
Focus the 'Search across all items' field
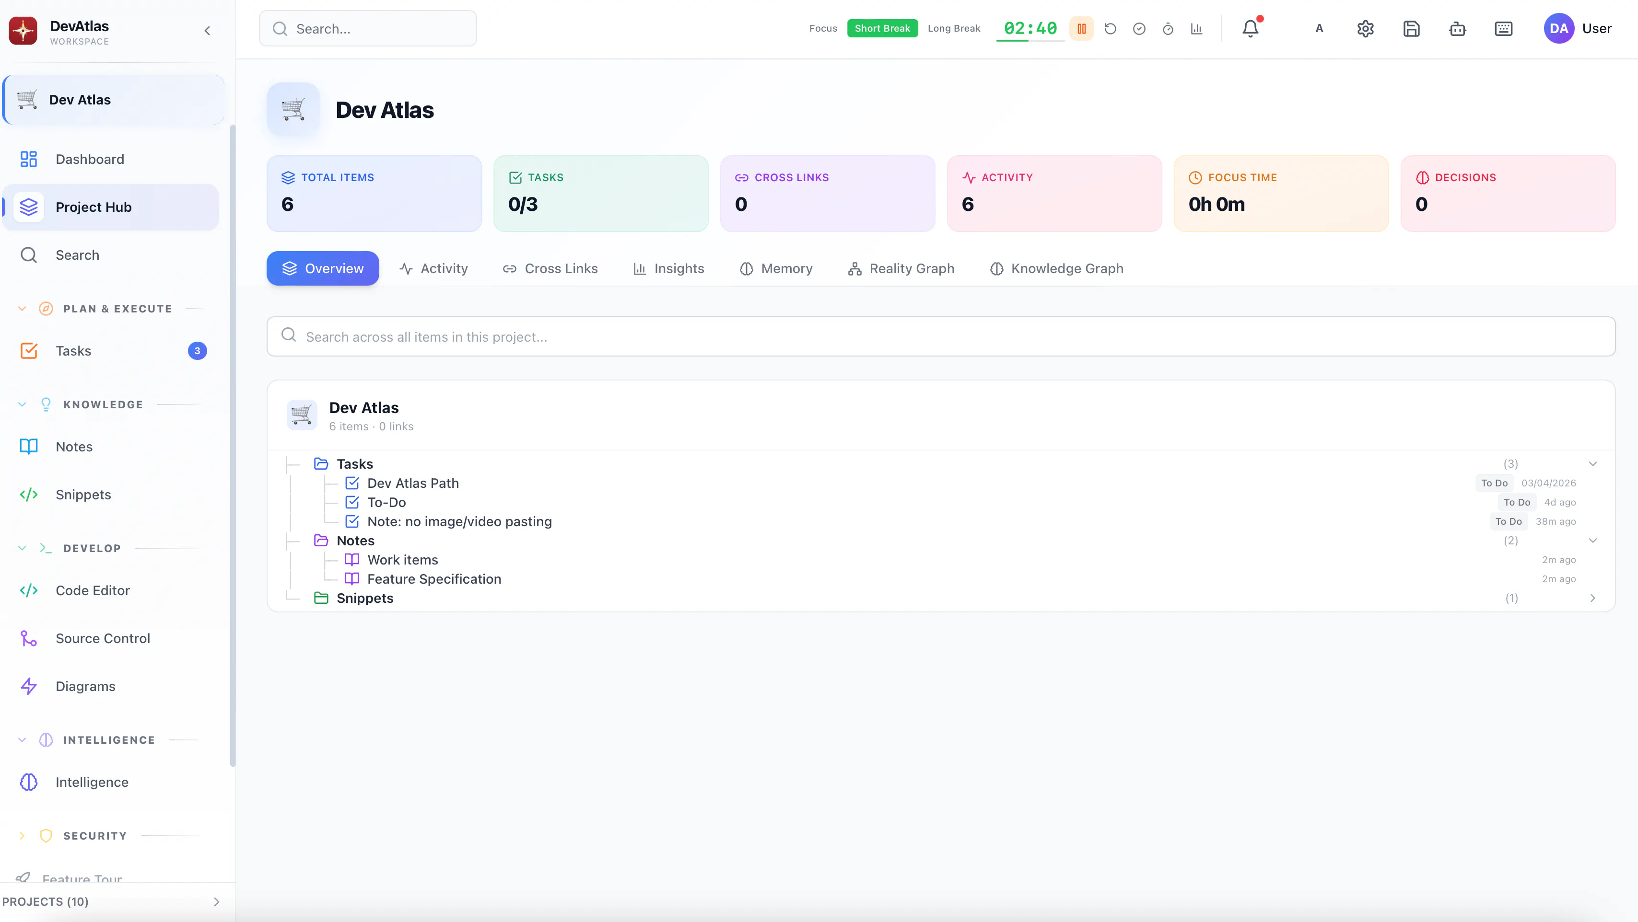coord(940,336)
